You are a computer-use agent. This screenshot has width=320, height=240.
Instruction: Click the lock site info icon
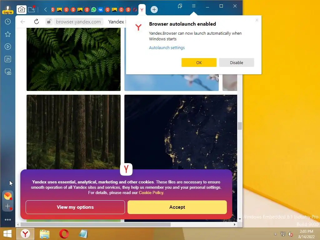point(49,22)
